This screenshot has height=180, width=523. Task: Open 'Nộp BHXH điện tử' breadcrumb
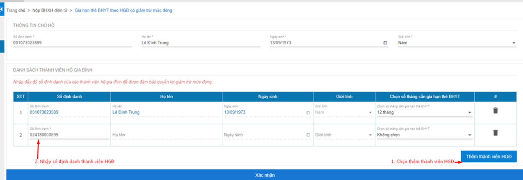click(x=50, y=10)
